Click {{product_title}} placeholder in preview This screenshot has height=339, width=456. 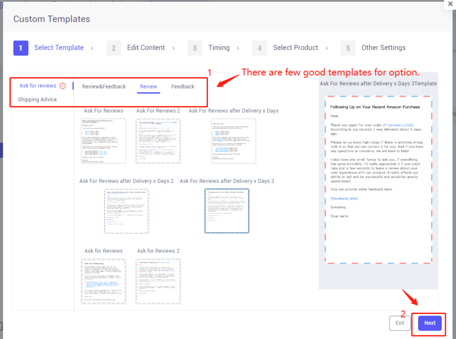400,125
